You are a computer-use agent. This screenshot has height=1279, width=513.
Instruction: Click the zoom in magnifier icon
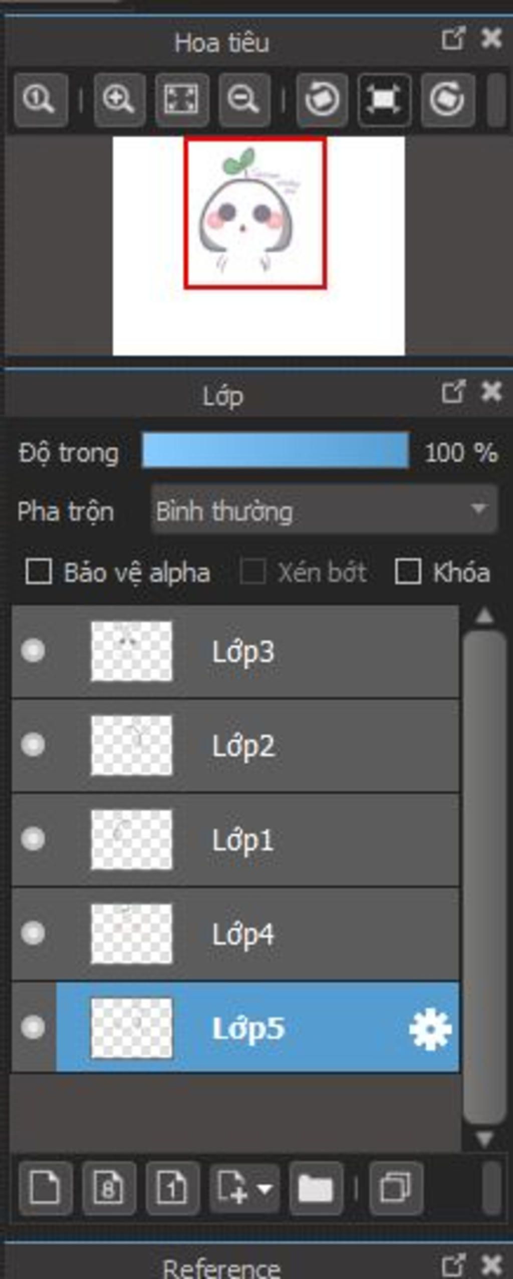pos(119,99)
